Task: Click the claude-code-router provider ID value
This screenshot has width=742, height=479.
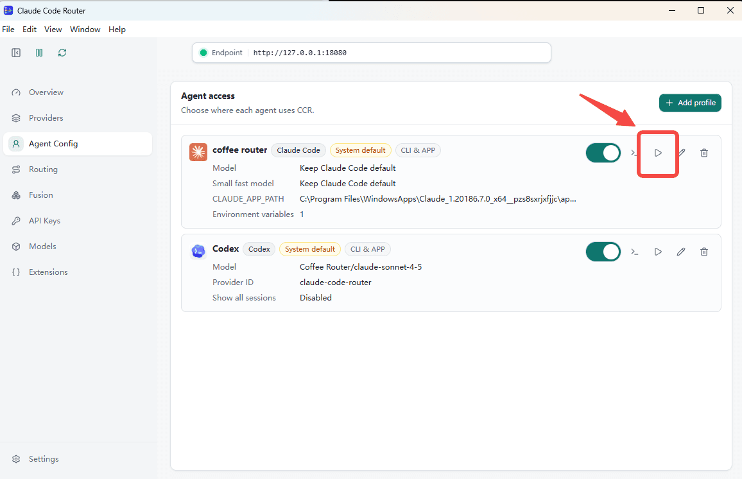Action: 336,283
